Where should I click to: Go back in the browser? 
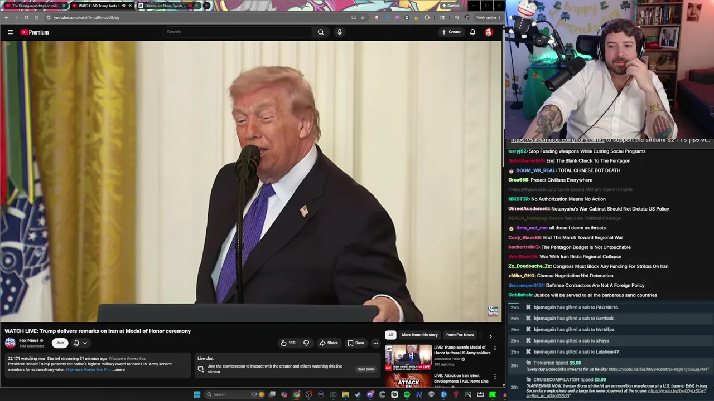6,17
